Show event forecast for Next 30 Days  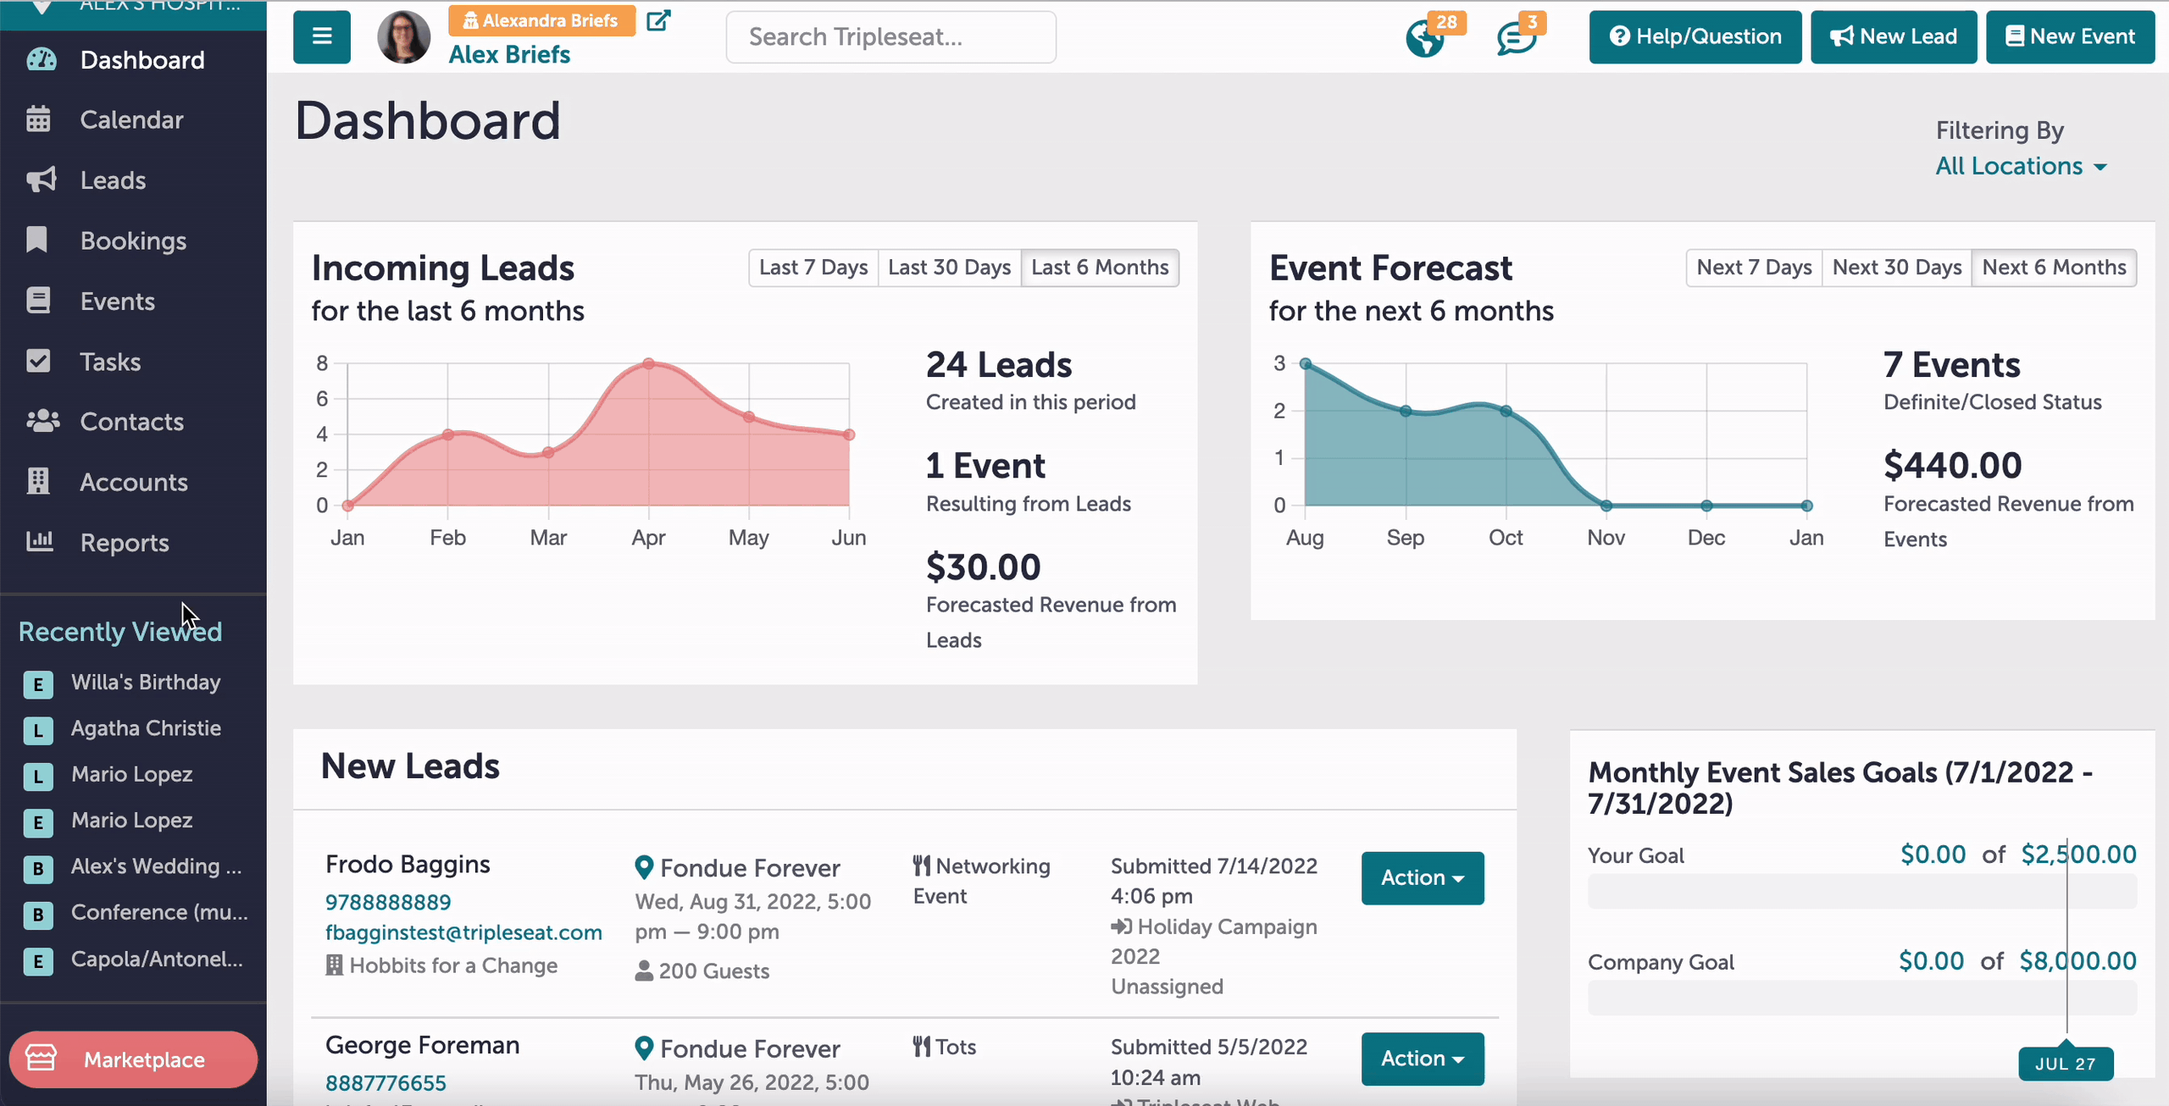(1897, 268)
